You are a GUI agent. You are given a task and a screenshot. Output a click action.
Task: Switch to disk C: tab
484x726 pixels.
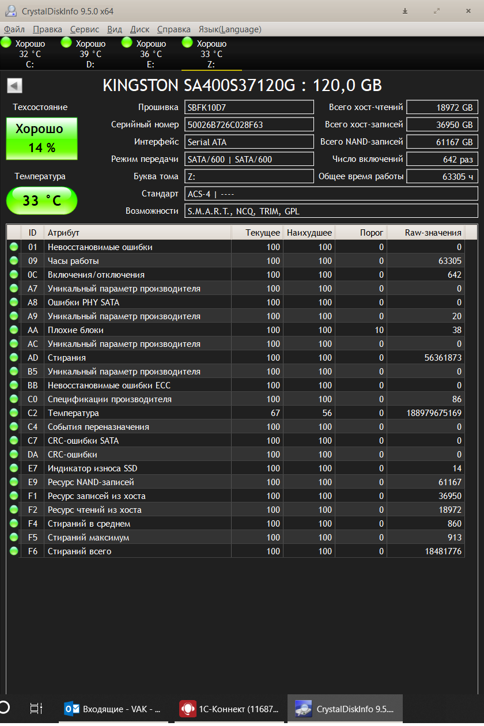(x=30, y=54)
